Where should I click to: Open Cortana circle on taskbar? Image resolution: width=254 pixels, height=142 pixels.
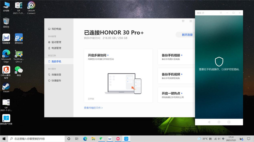tap(69, 139)
